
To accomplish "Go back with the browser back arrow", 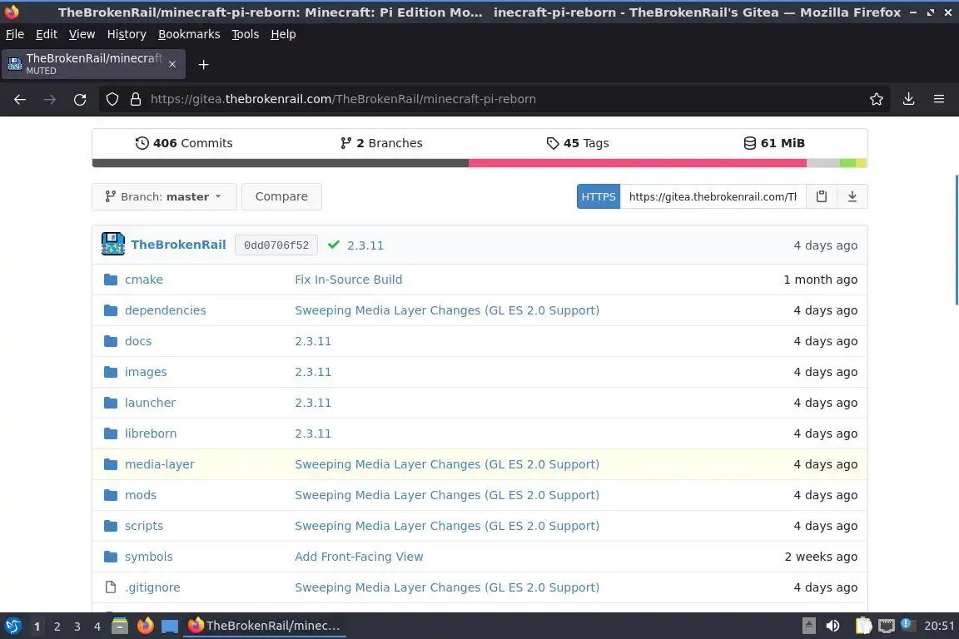I will [20, 99].
